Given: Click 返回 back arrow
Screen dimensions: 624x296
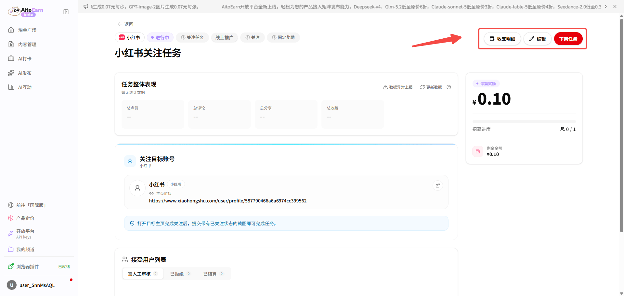Looking at the screenshot, I should click(125, 24).
